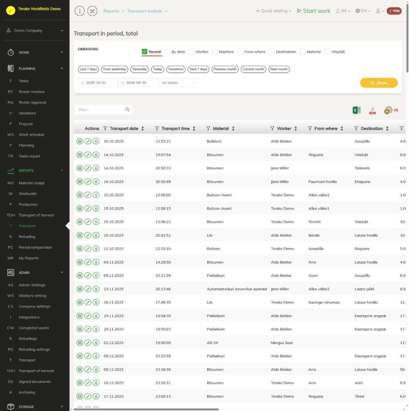Collapse the WORK sidebar section

pos(35,53)
